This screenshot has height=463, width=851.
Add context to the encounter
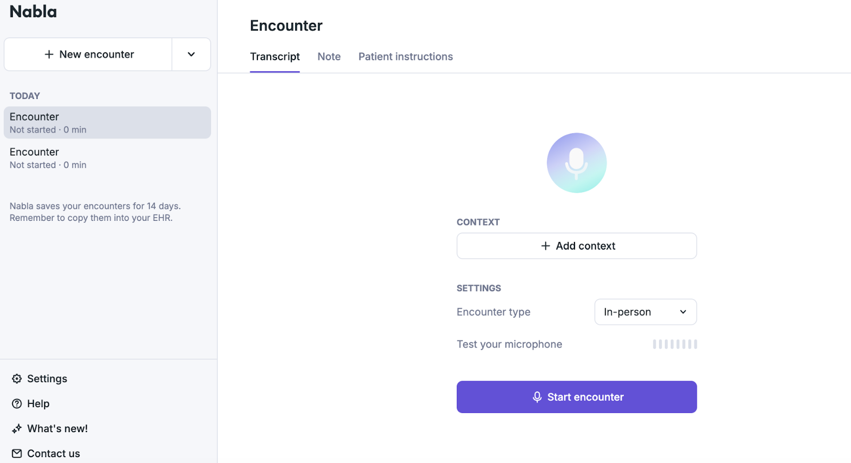pos(577,246)
